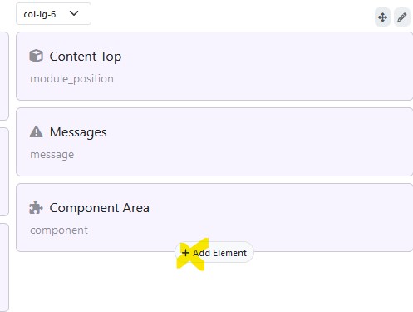This screenshot has height=312, width=413.
Task: Click the component type label
Action: (59, 230)
